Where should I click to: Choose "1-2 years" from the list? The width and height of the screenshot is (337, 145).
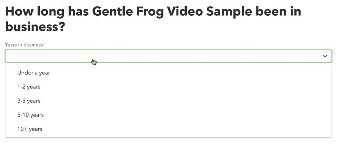pos(168,87)
